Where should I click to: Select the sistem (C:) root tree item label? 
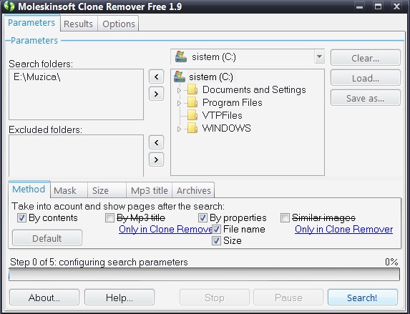(211, 77)
